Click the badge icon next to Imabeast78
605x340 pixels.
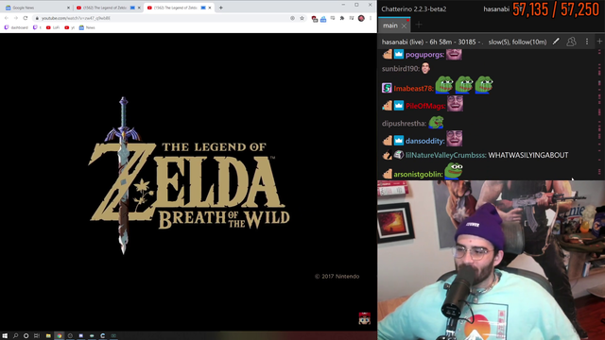pos(387,88)
